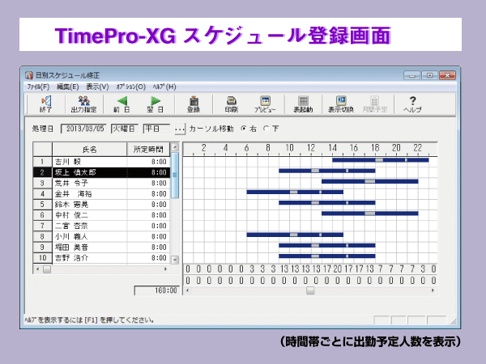Image resolution: width=486 pixels, height=364 pixels.
Task: Select the row for 堀田 美音
Action: point(102,248)
